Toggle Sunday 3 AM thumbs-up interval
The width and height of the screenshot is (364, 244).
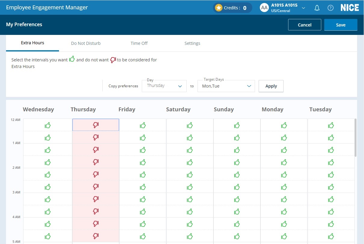(x=237, y=199)
